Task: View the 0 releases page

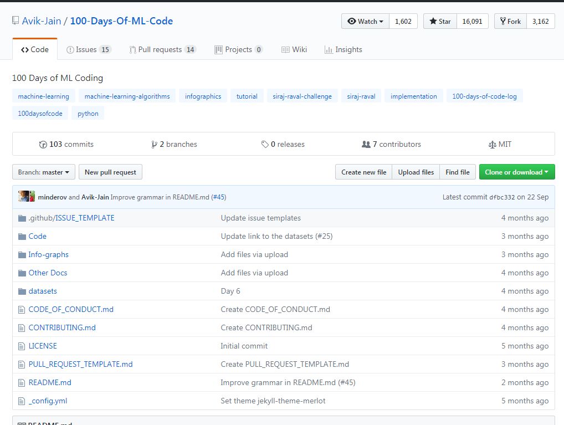Action: tap(283, 144)
